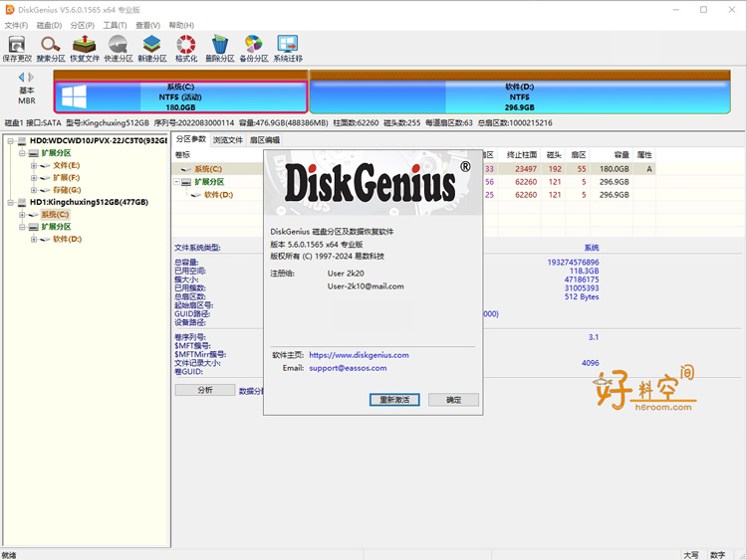Open the 帮助(H) menu

181,25
